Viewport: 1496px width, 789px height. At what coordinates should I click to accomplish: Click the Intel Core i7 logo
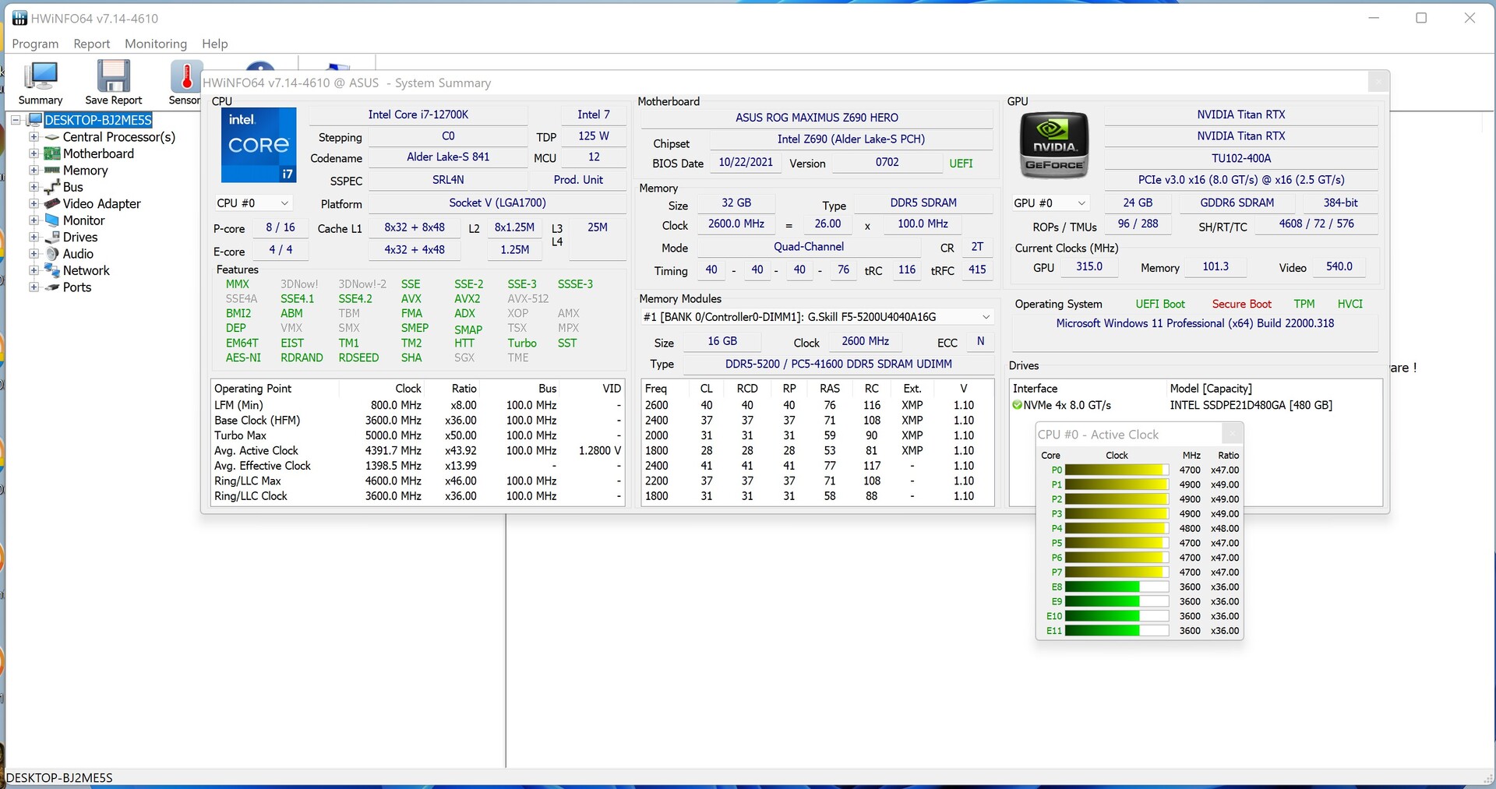259,145
